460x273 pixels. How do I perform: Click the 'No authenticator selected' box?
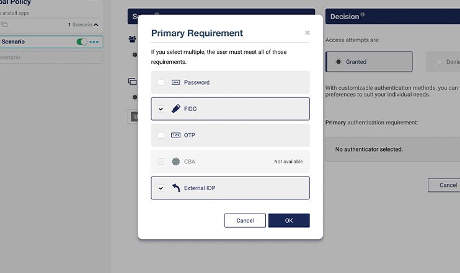click(392, 149)
